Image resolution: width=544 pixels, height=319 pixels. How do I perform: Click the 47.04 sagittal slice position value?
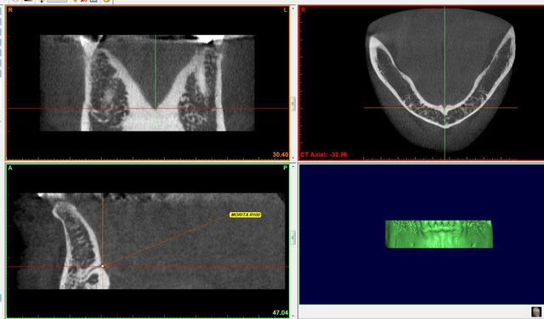click(x=280, y=313)
